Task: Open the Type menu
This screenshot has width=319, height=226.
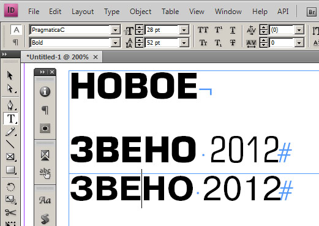Action: coord(112,12)
